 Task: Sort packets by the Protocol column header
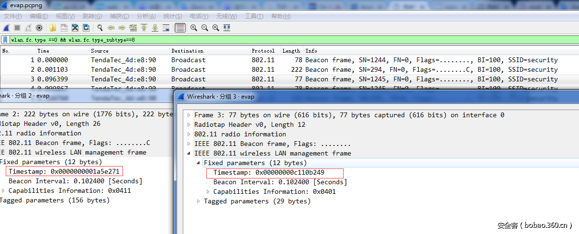pyautogui.click(x=263, y=51)
